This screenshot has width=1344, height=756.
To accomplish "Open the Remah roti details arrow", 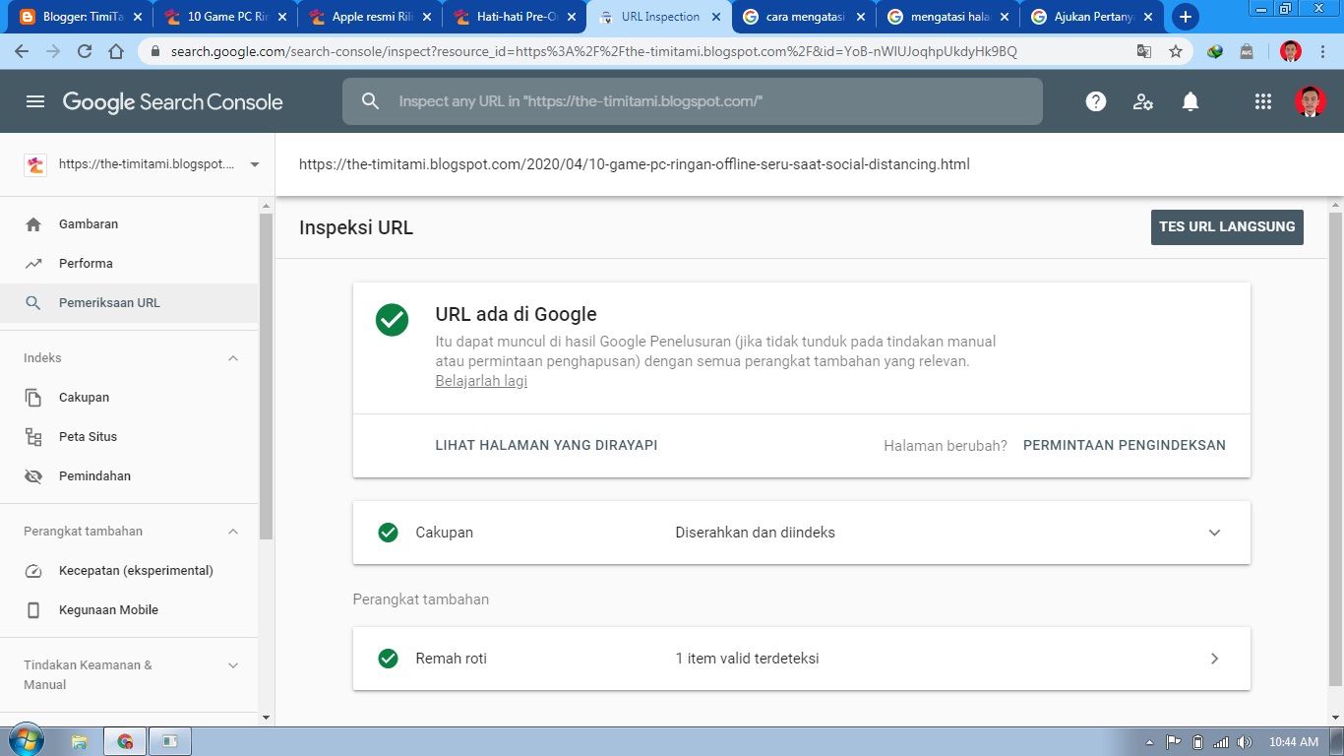I will [1214, 659].
